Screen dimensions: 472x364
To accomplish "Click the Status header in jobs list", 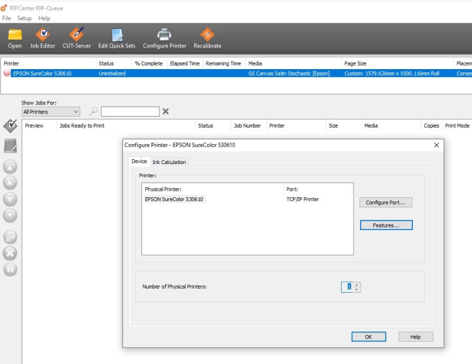I will (213, 126).
